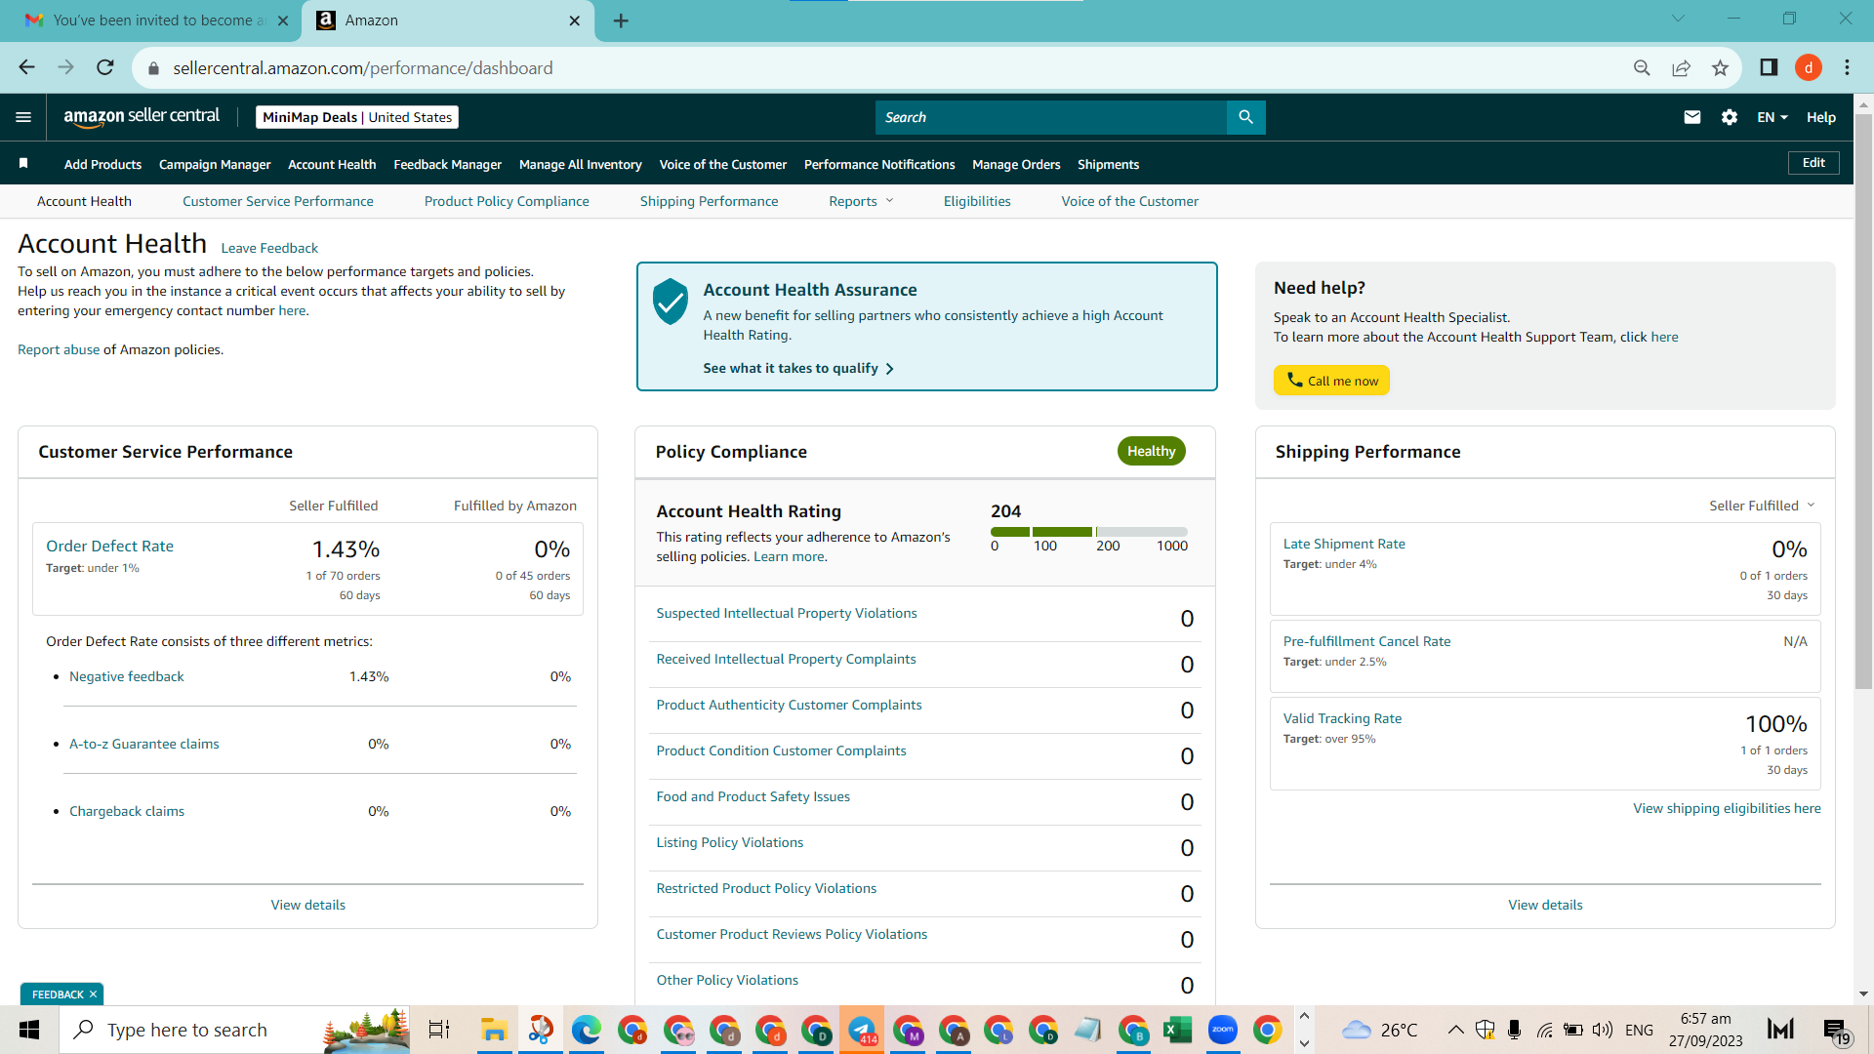
Task: Open Suspected Intellectual Property Violations
Action: click(787, 613)
